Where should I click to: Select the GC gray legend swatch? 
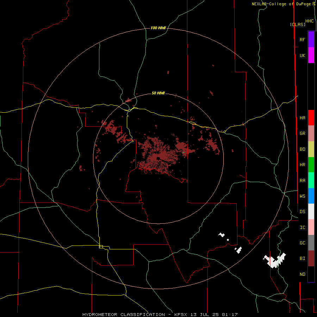point(311,243)
